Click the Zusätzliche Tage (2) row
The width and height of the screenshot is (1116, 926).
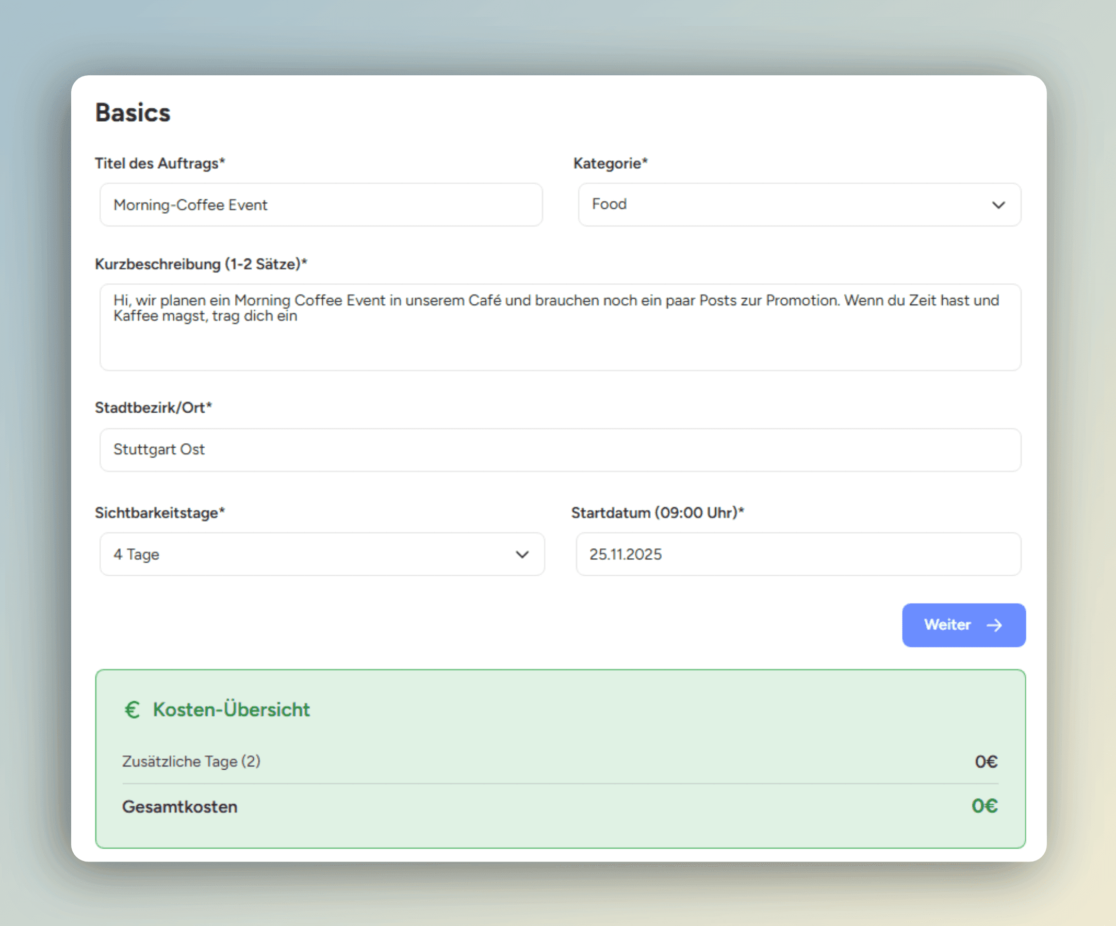(x=191, y=761)
